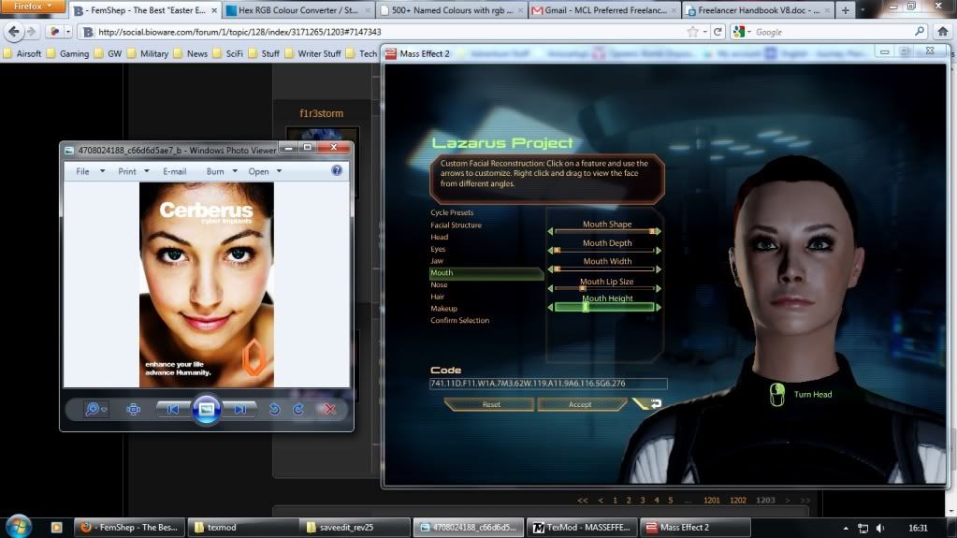Open a new tab with plus button

pyautogui.click(x=846, y=10)
